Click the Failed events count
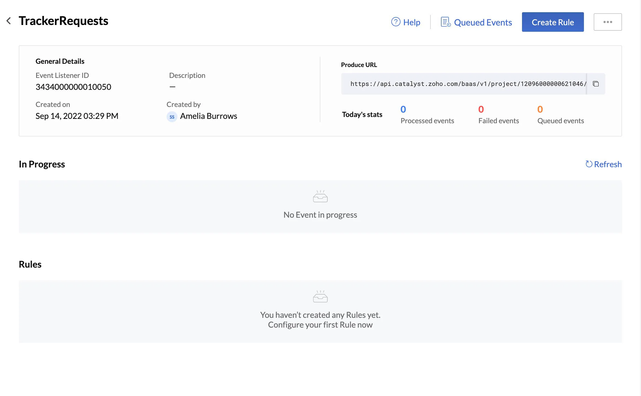641x396 pixels. [481, 109]
